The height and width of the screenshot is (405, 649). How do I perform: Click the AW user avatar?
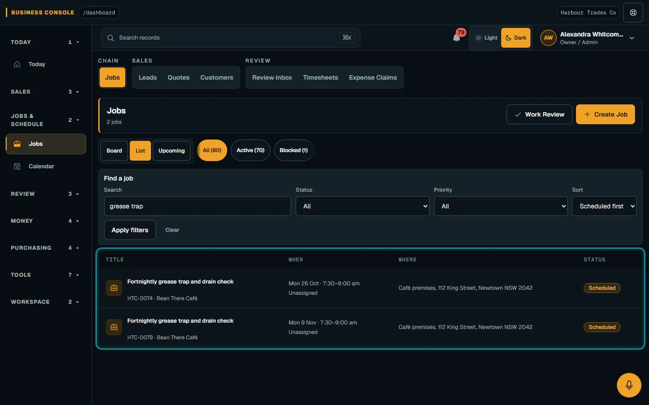[548, 38]
